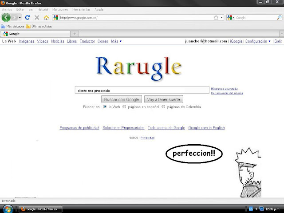Select the la Web radio button
Image resolution: width=284 pixels, height=213 pixels.
click(x=105, y=106)
